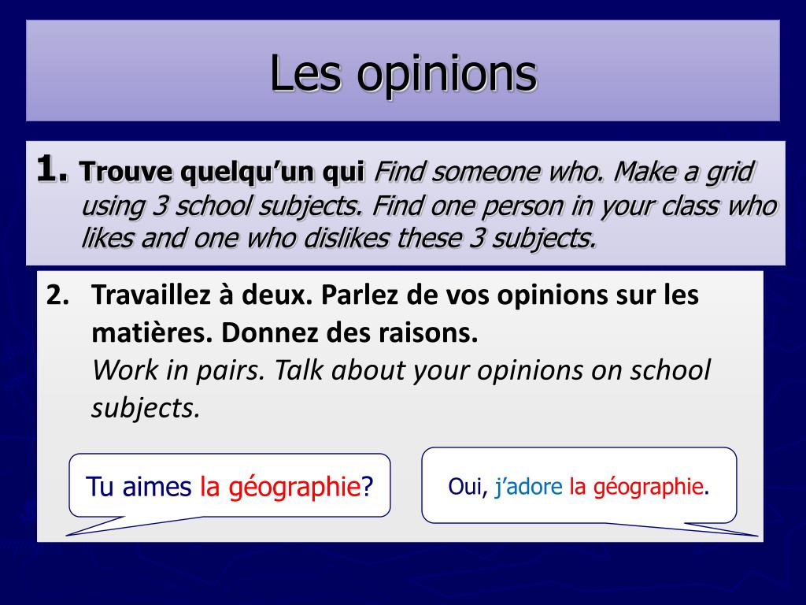Click the 'Les opinions' slide title
The height and width of the screenshot is (605, 806).
click(x=404, y=75)
